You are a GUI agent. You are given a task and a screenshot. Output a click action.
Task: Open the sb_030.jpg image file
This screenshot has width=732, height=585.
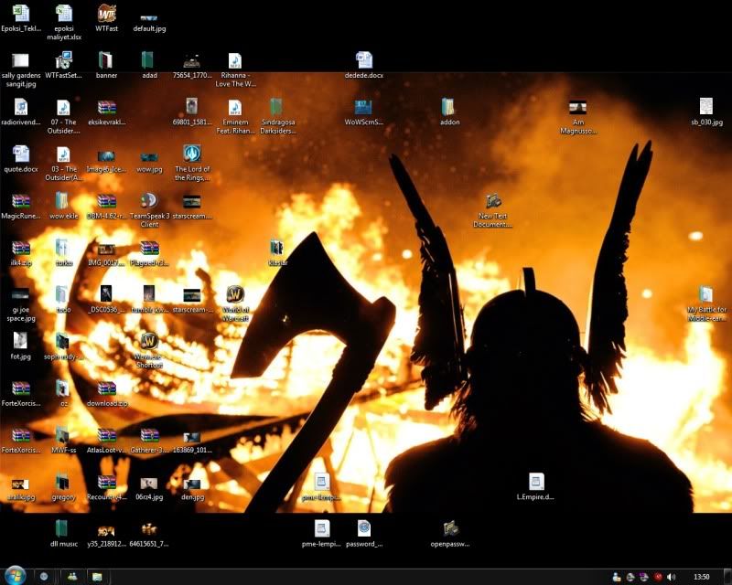click(706, 107)
